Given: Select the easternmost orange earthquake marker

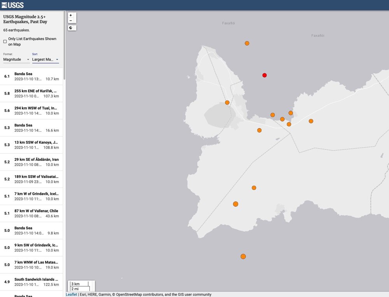Looking at the screenshot, I should click(311, 121).
